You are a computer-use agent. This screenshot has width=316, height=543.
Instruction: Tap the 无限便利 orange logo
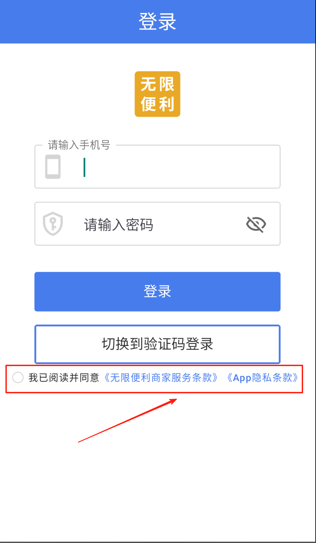point(157,94)
